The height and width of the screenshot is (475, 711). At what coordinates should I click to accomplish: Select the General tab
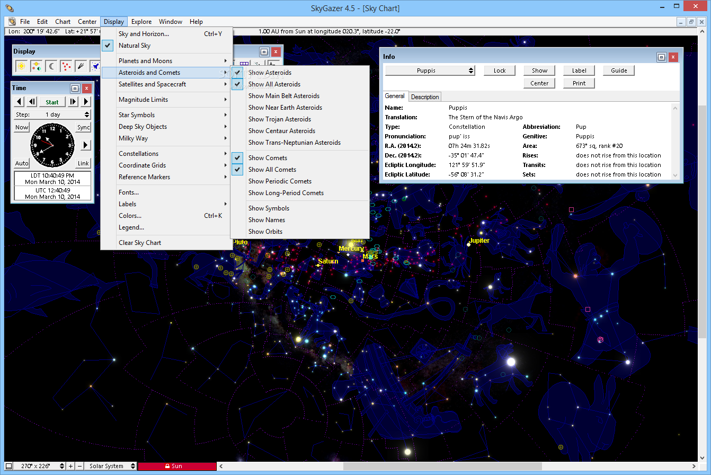coord(395,96)
